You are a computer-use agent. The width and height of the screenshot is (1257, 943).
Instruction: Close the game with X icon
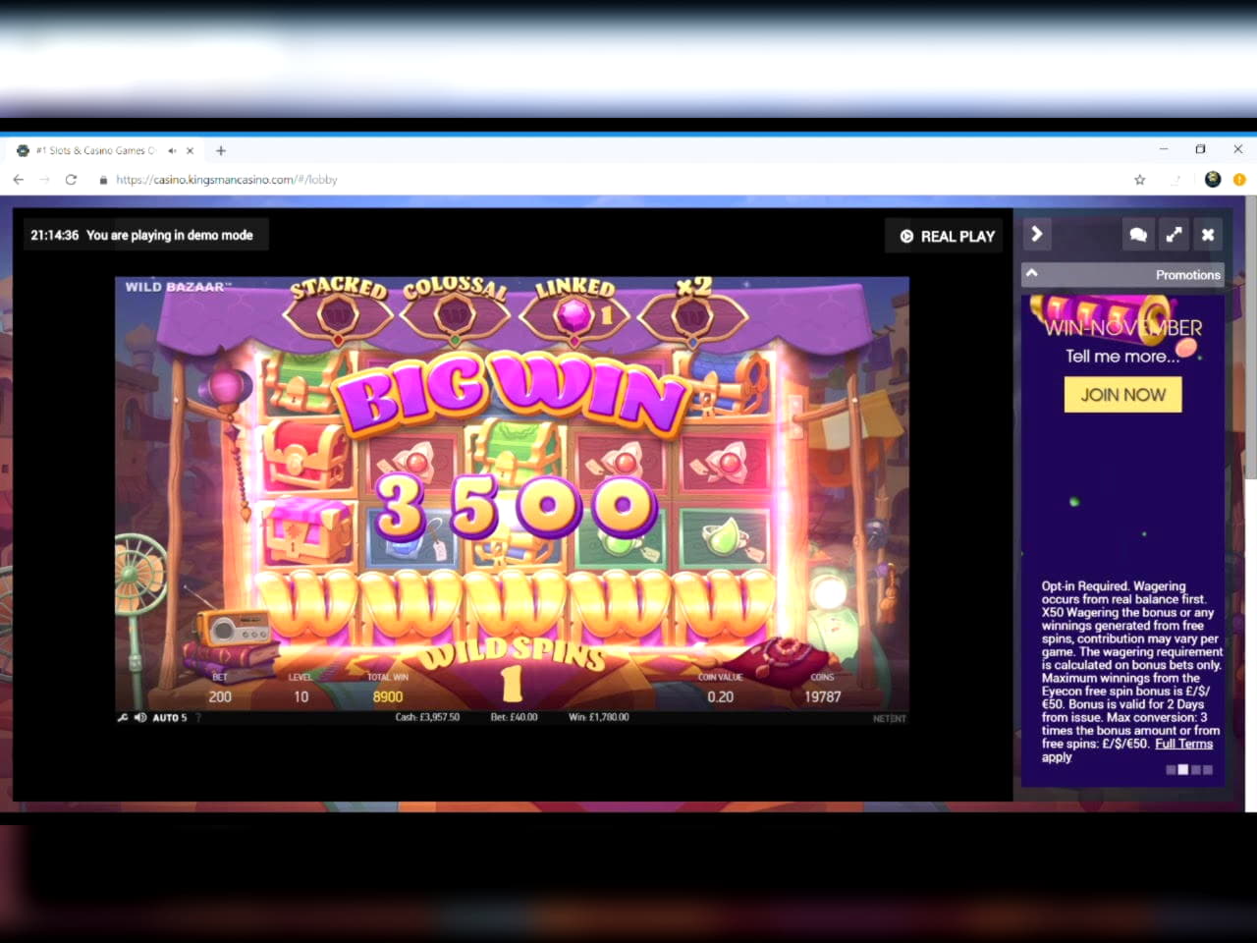tap(1208, 235)
